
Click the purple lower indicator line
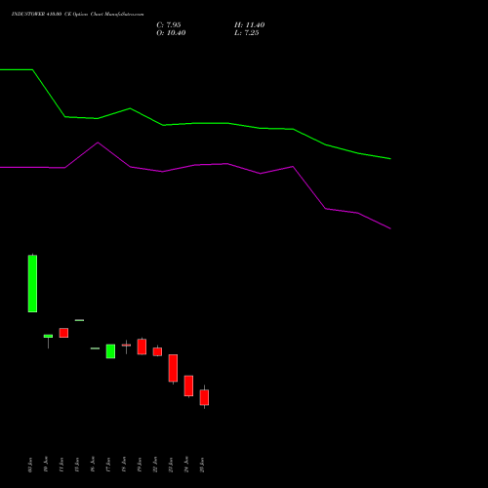pyautogui.click(x=195, y=165)
